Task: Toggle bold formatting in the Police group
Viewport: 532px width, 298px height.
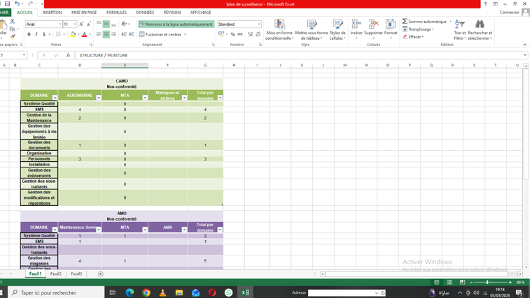Action: tap(29, 34)
